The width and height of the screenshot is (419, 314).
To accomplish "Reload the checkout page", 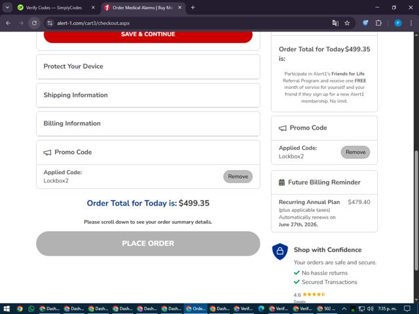I will coord(34,23).
